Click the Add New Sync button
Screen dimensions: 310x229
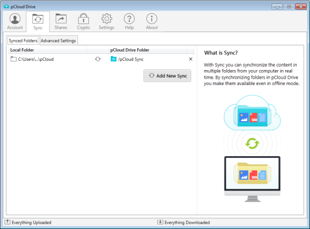click(x=167, y=76)
